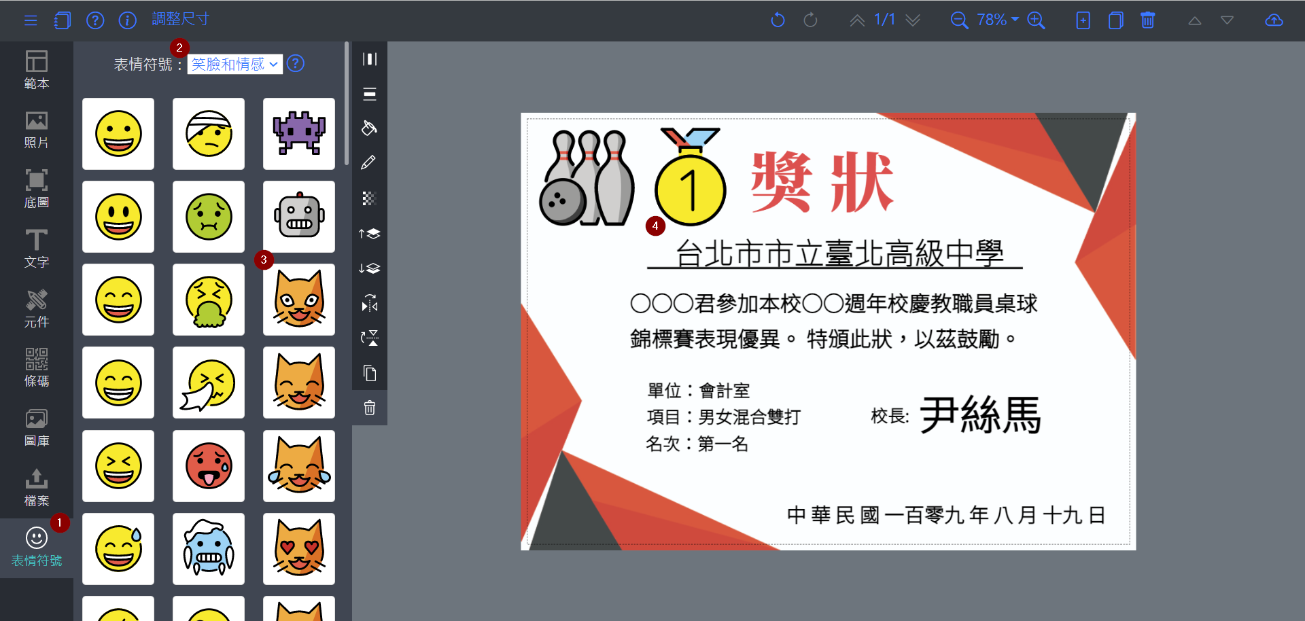Click 調整尺寸 resize link
The height and width of the screenshot is (621, 1305).
(180, 20)
